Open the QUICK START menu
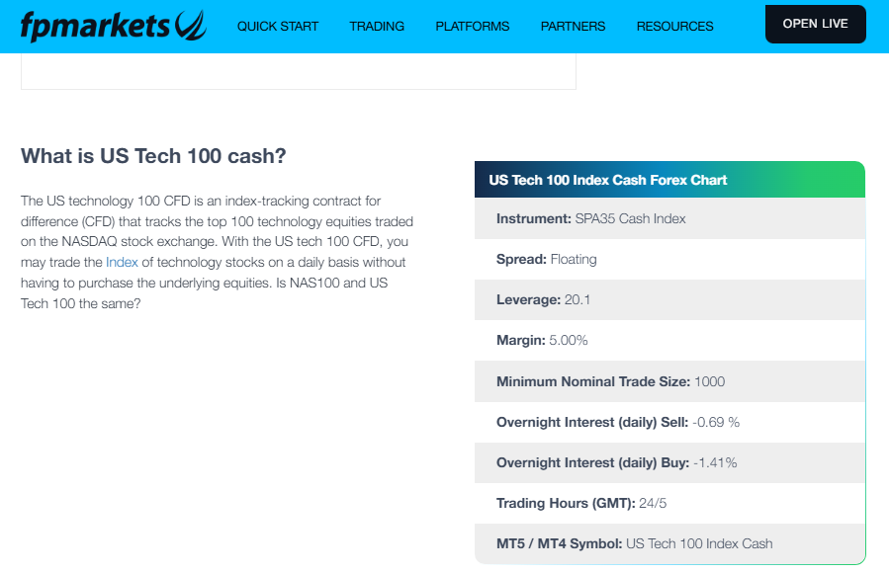This screenshot has width=889, height=574. click(x=278, y=27)
